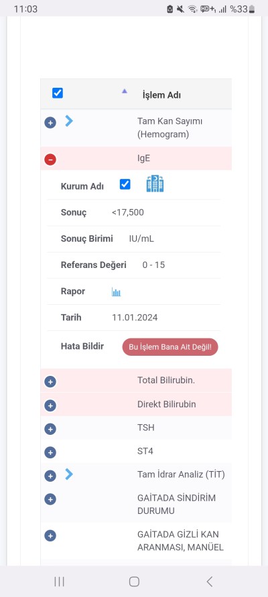This screenshot has height=597, width=268.
Task: Tap the Android back navigation icon
Action: tap(209, 582)
